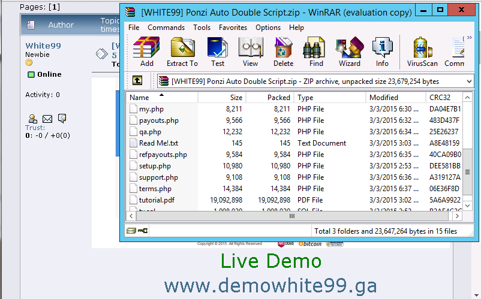This screenshot has width=481, height=299.
Task: Open the White99 forum profile link
Action: click(43, 46)
